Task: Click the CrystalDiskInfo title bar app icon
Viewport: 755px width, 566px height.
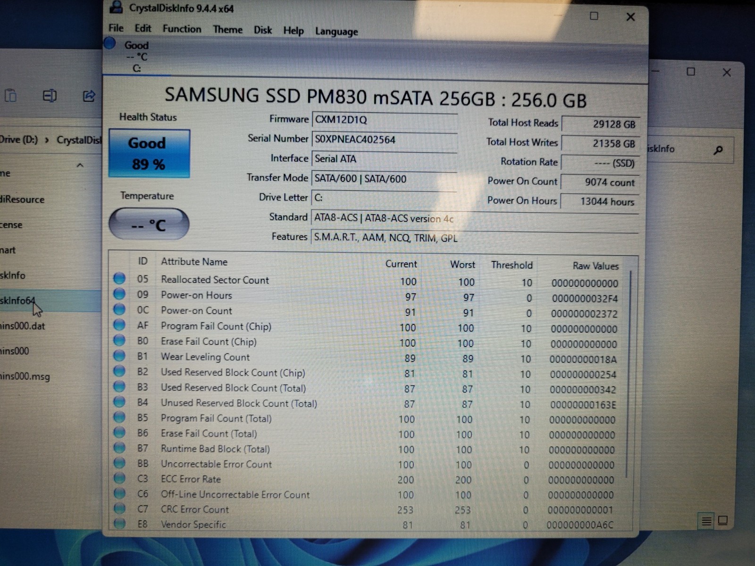Action: click(116, 7)
